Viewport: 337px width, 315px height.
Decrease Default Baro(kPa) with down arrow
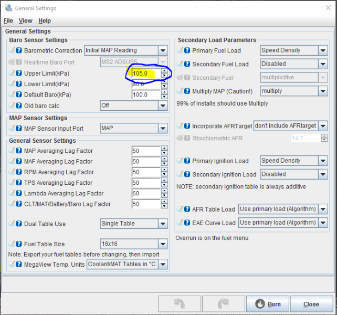pyautogui.click(x=164, y=98)
